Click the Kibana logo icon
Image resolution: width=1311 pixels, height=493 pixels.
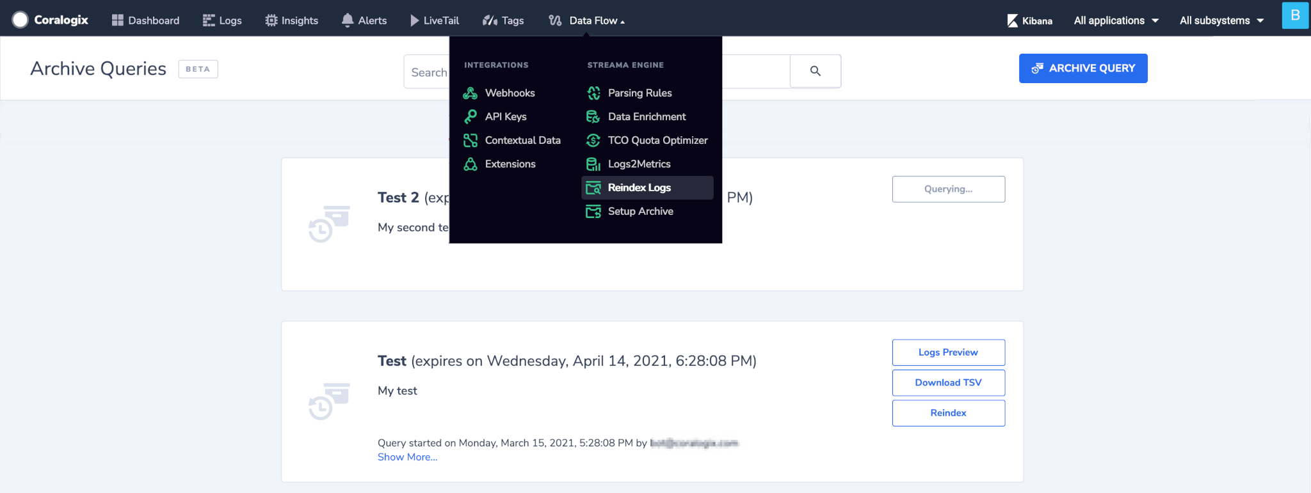point(1013,20)
